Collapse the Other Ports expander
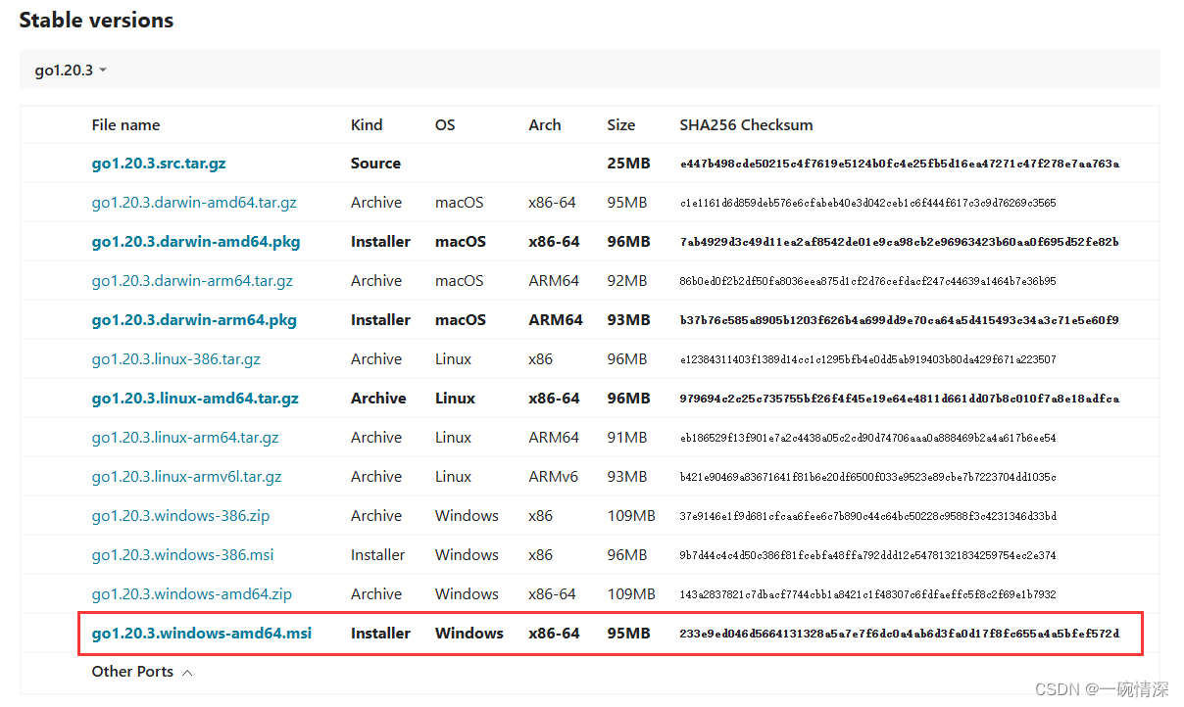1184x707 pixels. tap(142, 672)
